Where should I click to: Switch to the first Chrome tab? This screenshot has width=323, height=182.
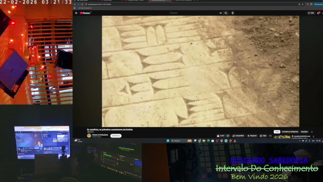click(86, 1)
